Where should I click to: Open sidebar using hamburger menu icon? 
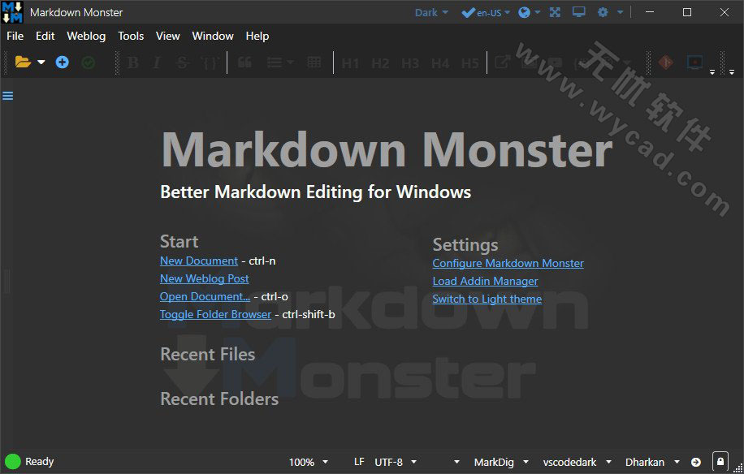(x=7, y=97)
